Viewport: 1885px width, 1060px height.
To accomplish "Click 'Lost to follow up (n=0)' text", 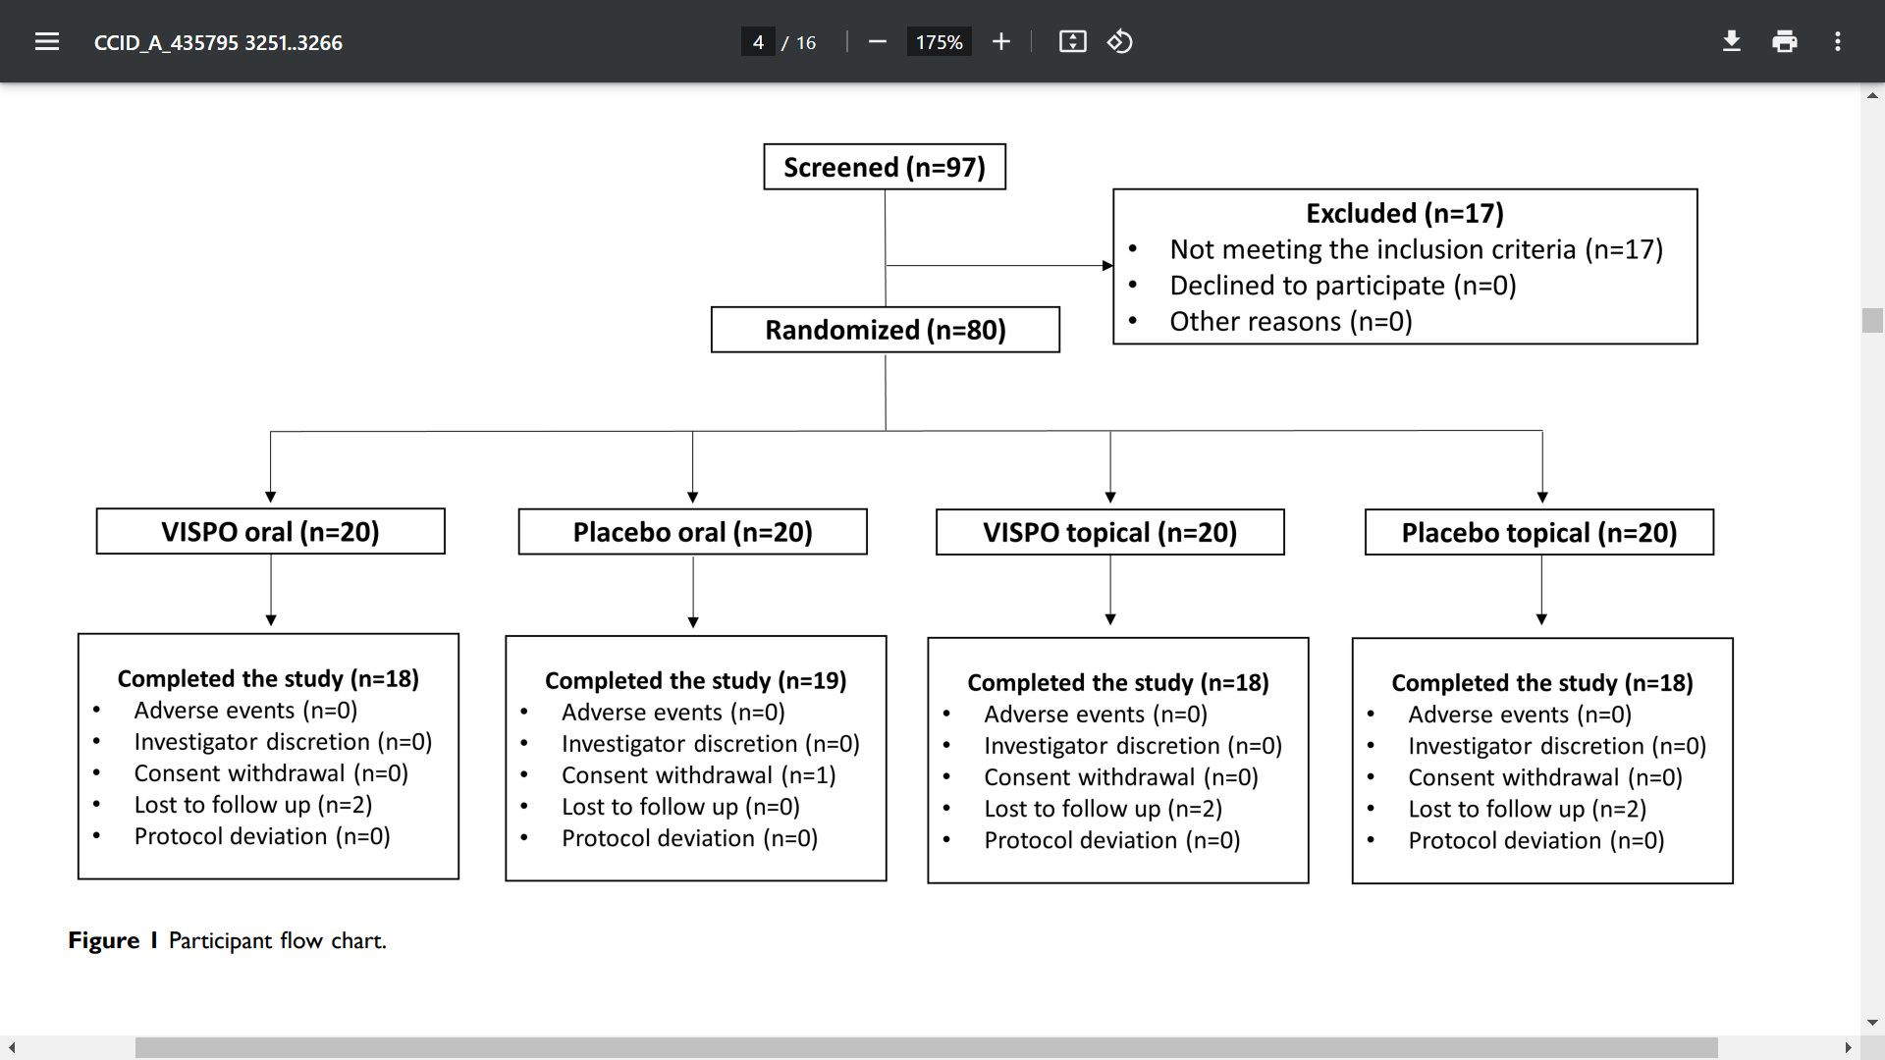I will [x=681, y=807].
